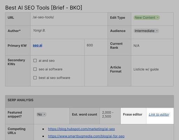Check the 'ai and seo' checkbox
This screenshot has width=179, height=140.
tap(35, 61)
